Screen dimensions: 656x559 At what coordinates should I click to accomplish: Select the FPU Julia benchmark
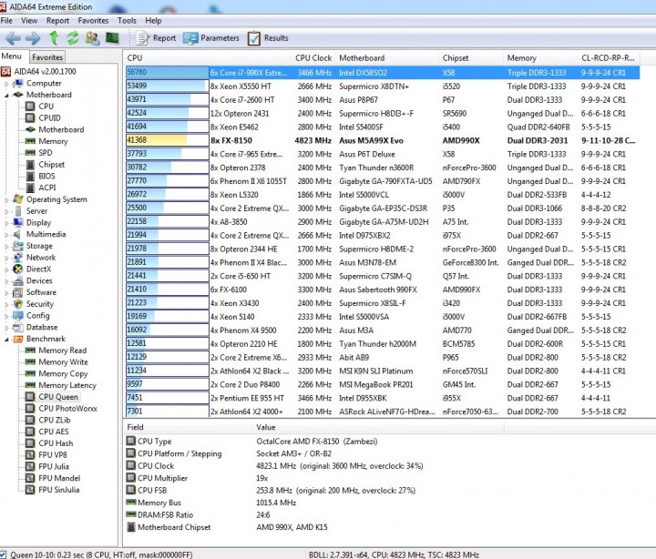point(54,467)
